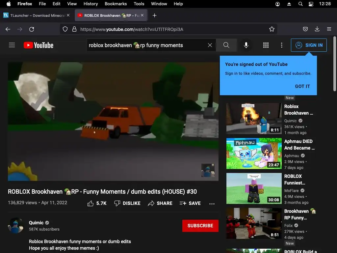Viewport: 337px width, 253px height.
Task: Open Aphmau DIED And Became title
Action: (x=299, y=145)
